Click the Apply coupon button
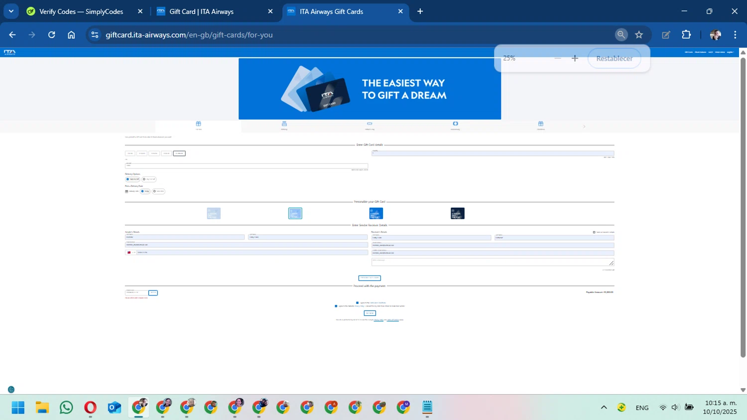Image resolution: width=747 pixels, height=420 pixels. click(153, 293)
